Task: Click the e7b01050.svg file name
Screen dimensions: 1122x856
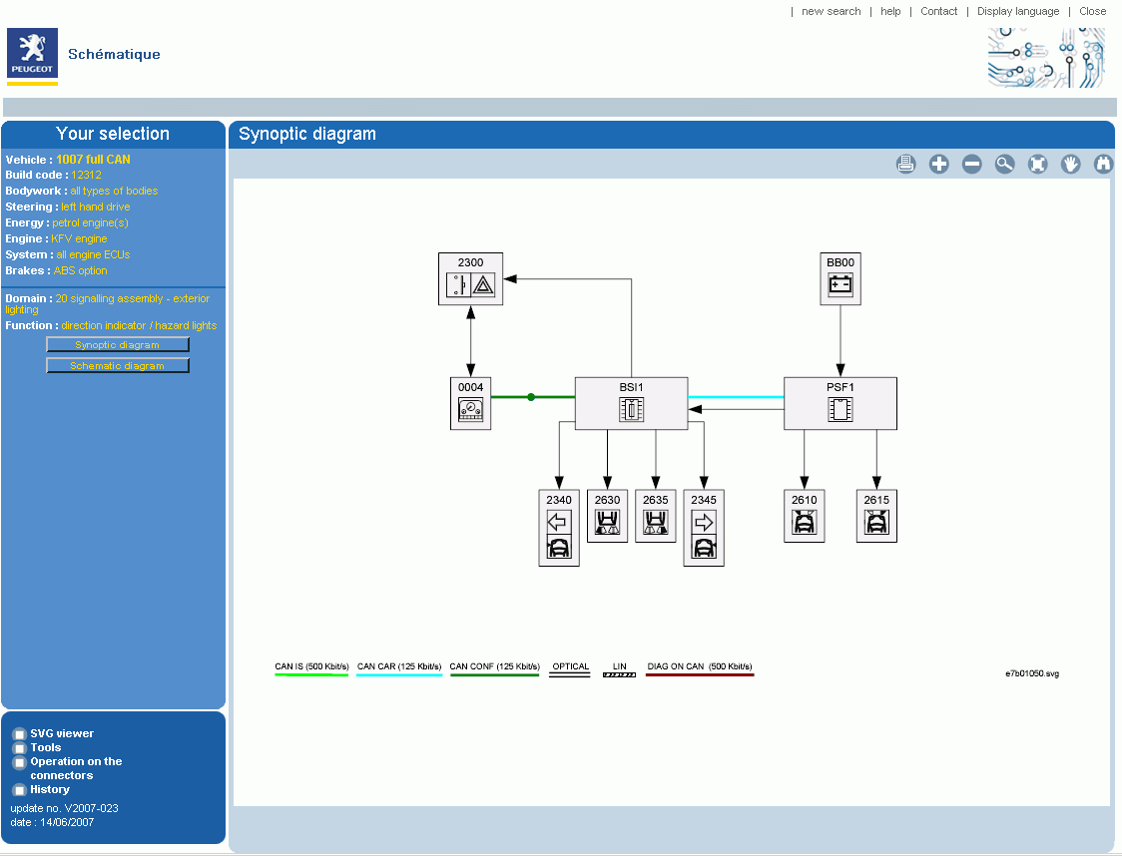Action: (1032, 673)
